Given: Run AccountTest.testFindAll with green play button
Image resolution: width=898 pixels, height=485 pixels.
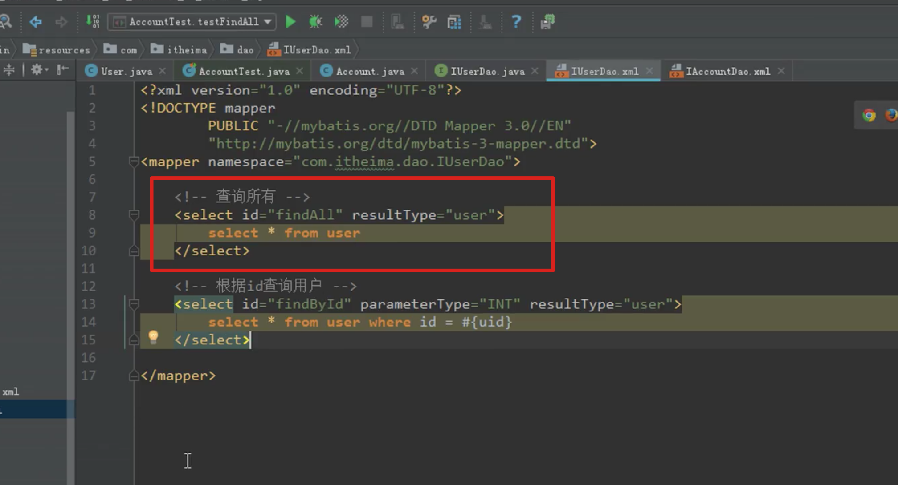Looking at the screenshot, I should tap(290, 21).
